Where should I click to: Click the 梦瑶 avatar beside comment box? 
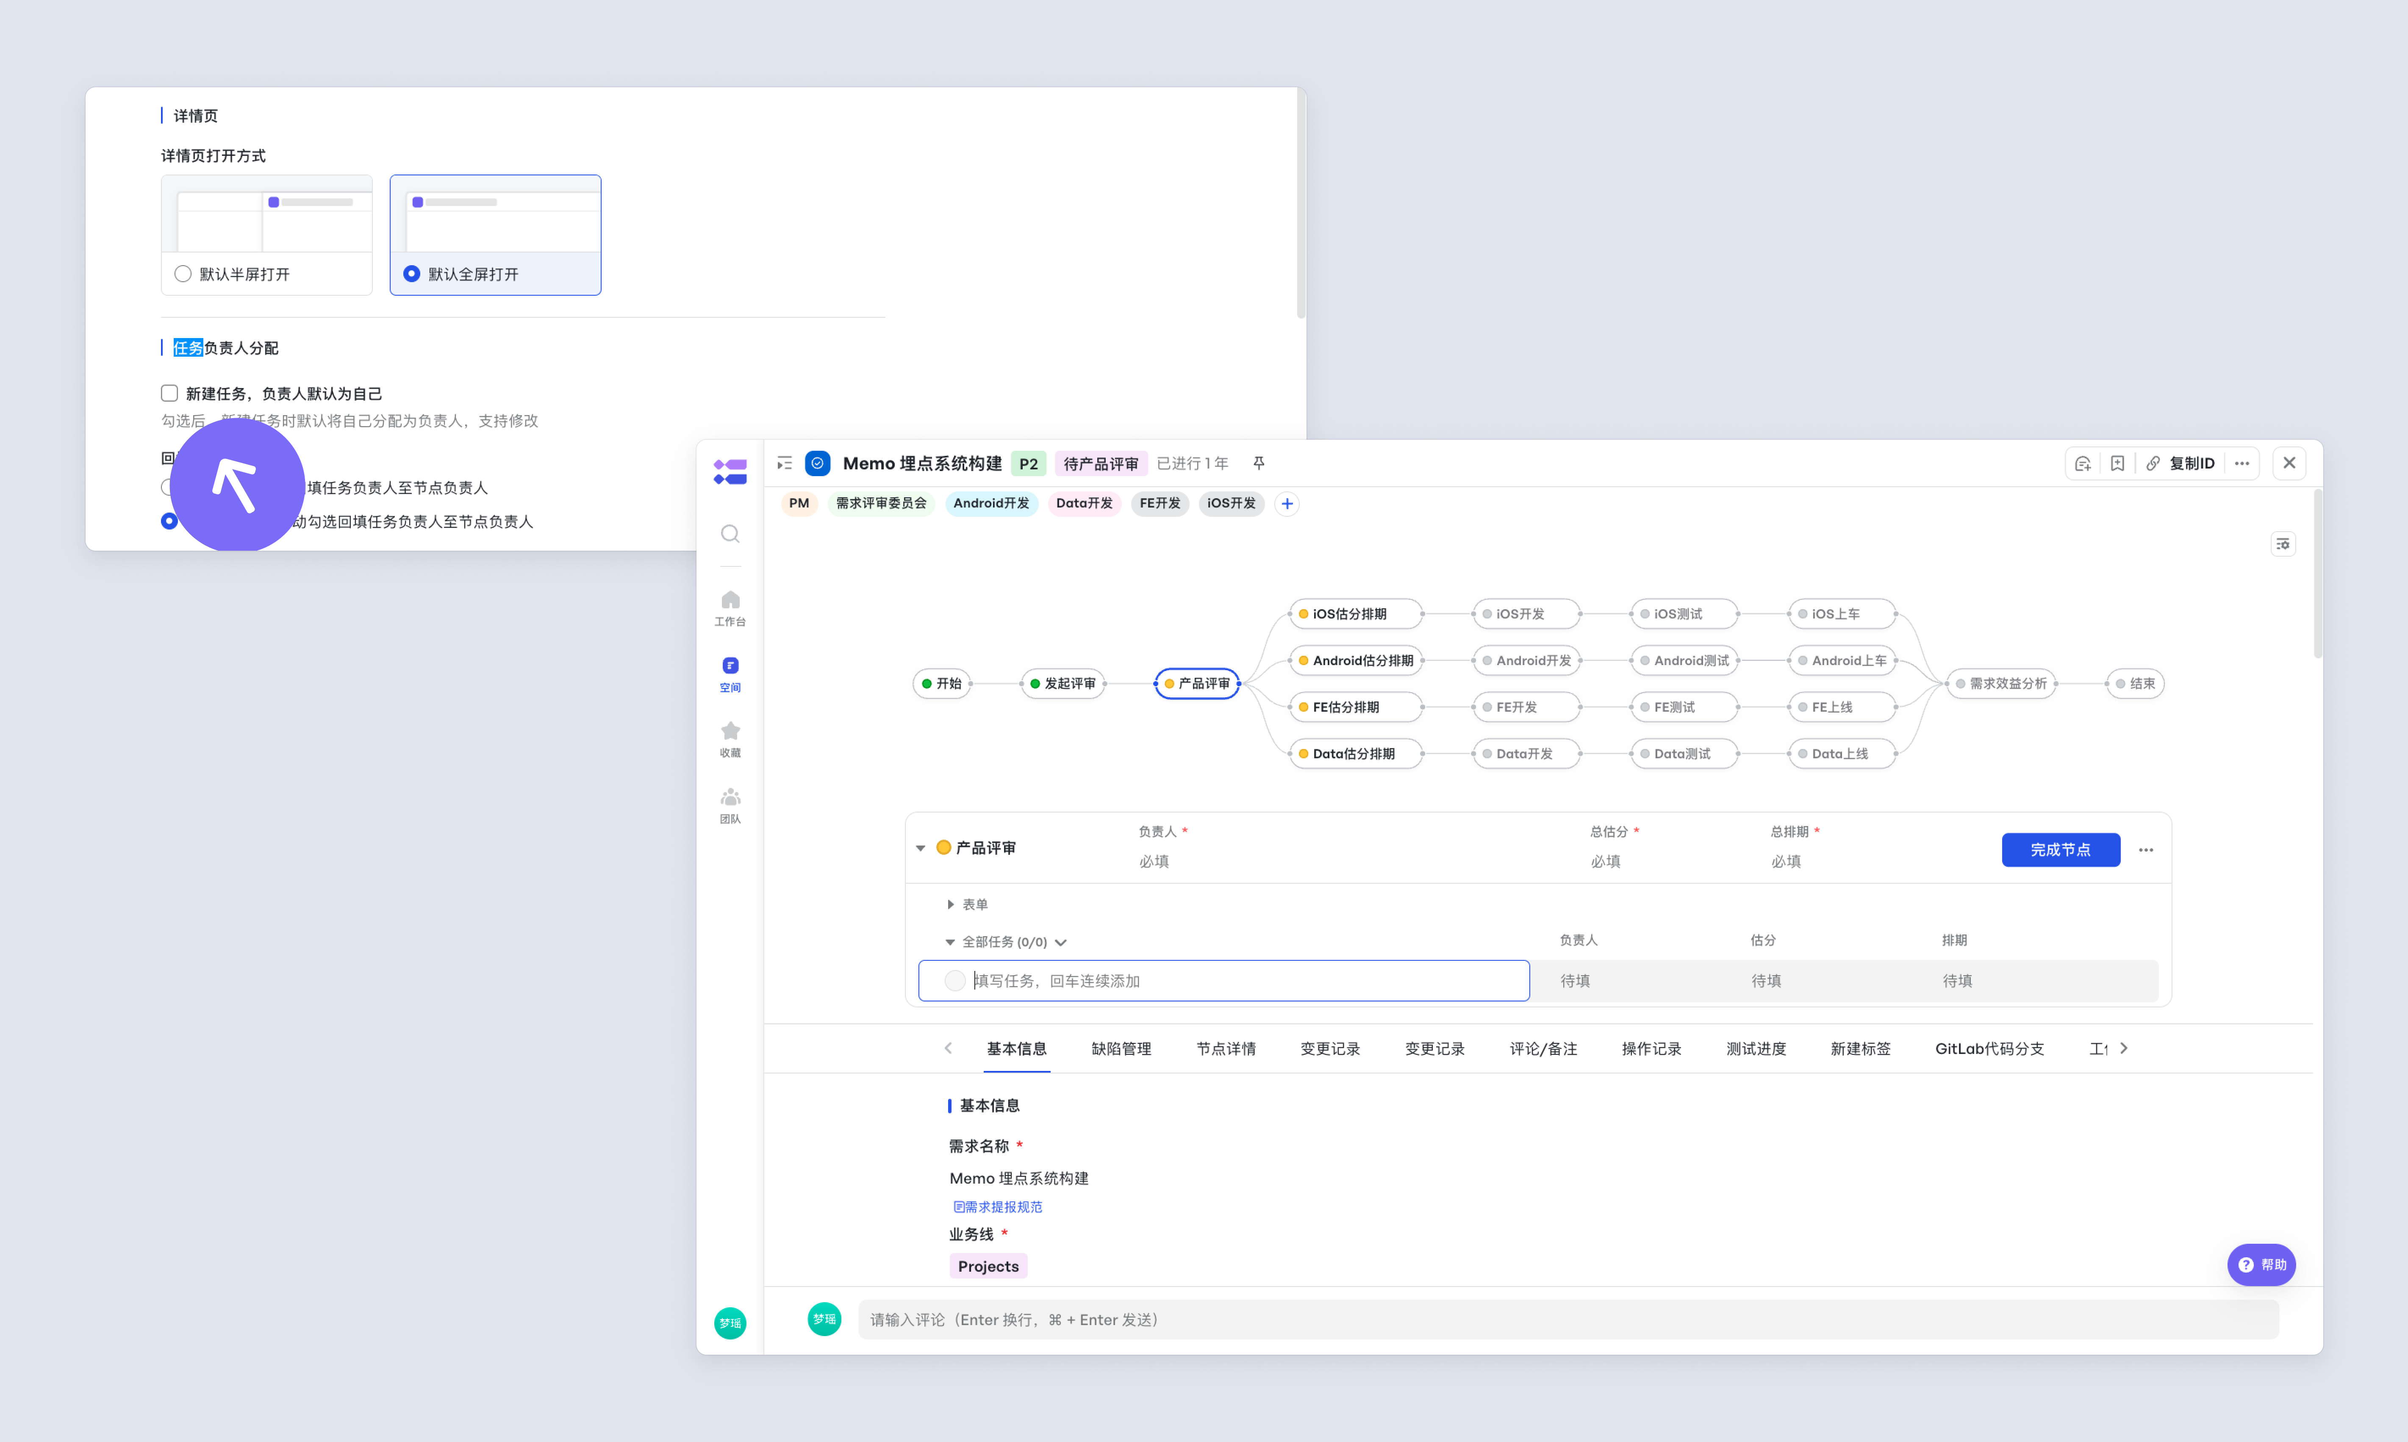click(824, 1319)
